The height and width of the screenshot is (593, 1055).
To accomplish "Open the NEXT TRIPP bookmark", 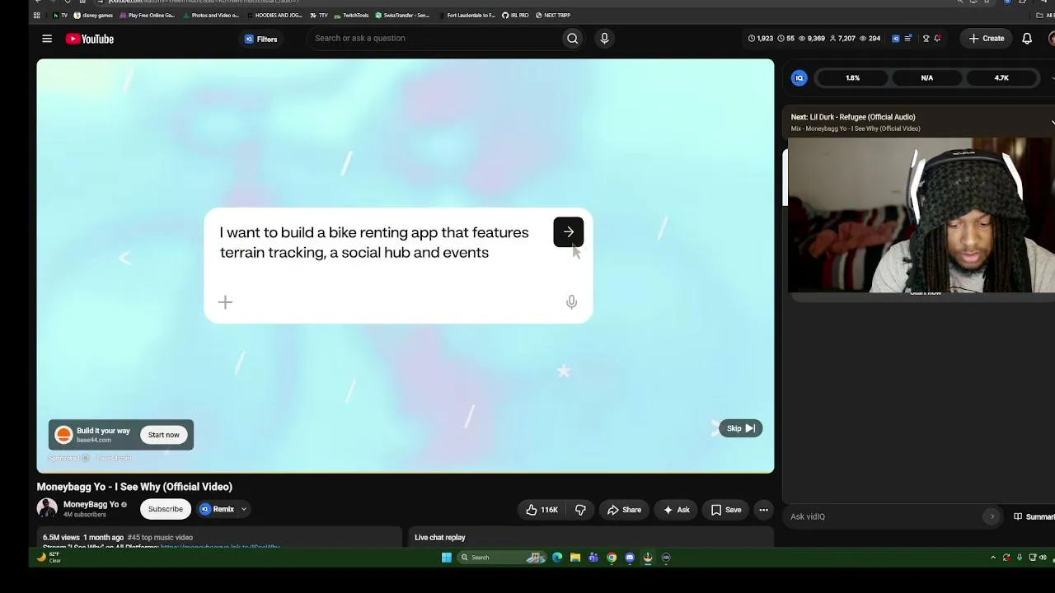I will click(552, 15).
